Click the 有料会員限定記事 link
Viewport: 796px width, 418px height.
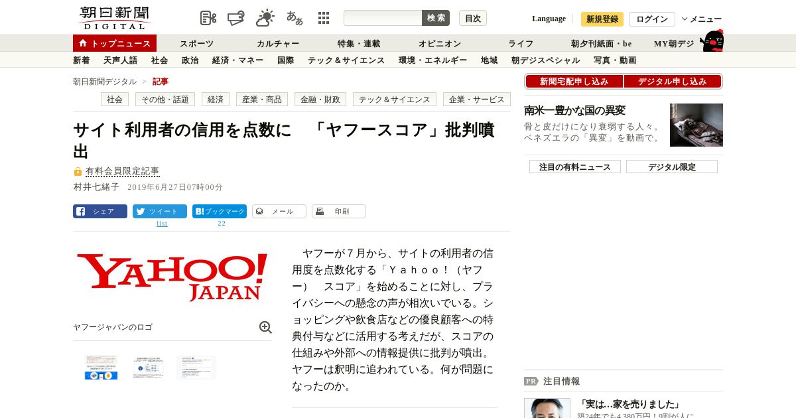tap(122, 171)
